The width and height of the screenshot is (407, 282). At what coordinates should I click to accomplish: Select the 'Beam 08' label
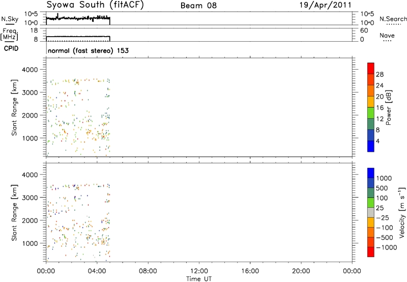tap(198, 6)
